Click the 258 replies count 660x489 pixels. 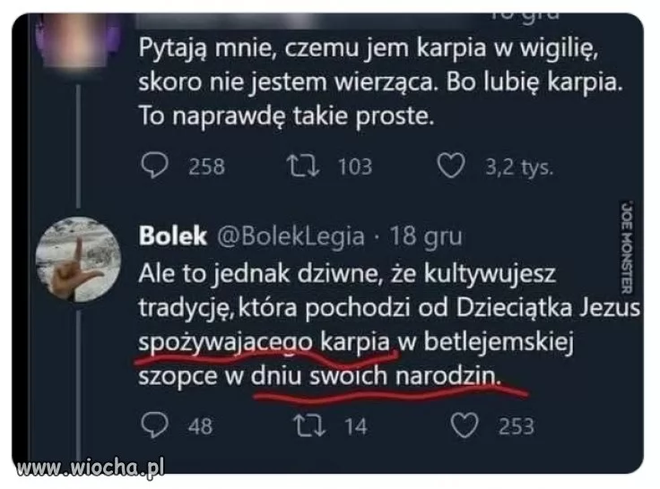tap(205, 167)
